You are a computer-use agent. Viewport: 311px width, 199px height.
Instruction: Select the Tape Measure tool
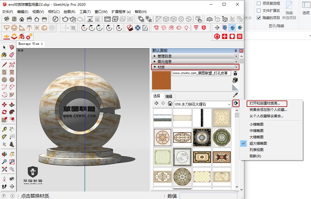4,129
